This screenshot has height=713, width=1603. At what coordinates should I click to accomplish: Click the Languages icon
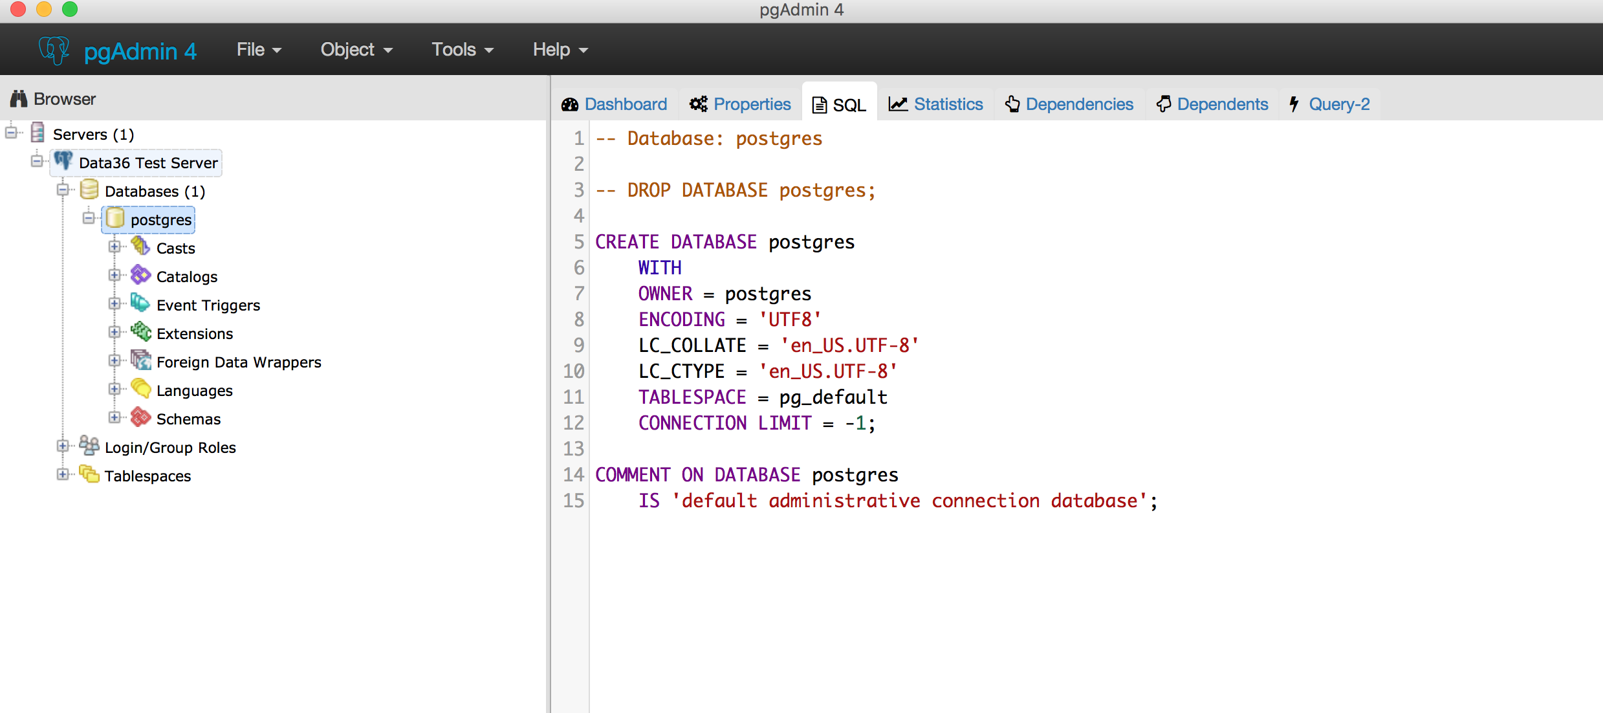click(x=141, y=389)
